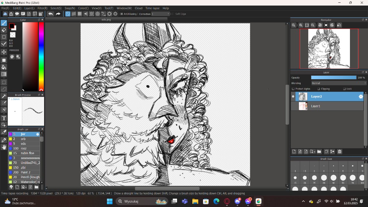The image size is (368, 207).
Task: Choose the Text tool
Action: pos(4,118)
